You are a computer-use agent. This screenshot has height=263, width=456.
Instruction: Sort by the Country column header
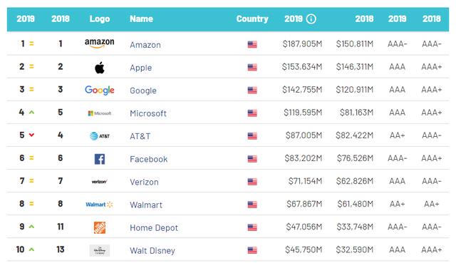pyautogui.click(x=252, y=19)
